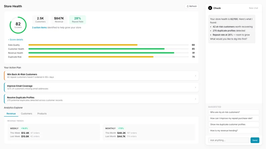
Task: Click the WEEKLY +14.8% badge
Action: click(24, 128)
